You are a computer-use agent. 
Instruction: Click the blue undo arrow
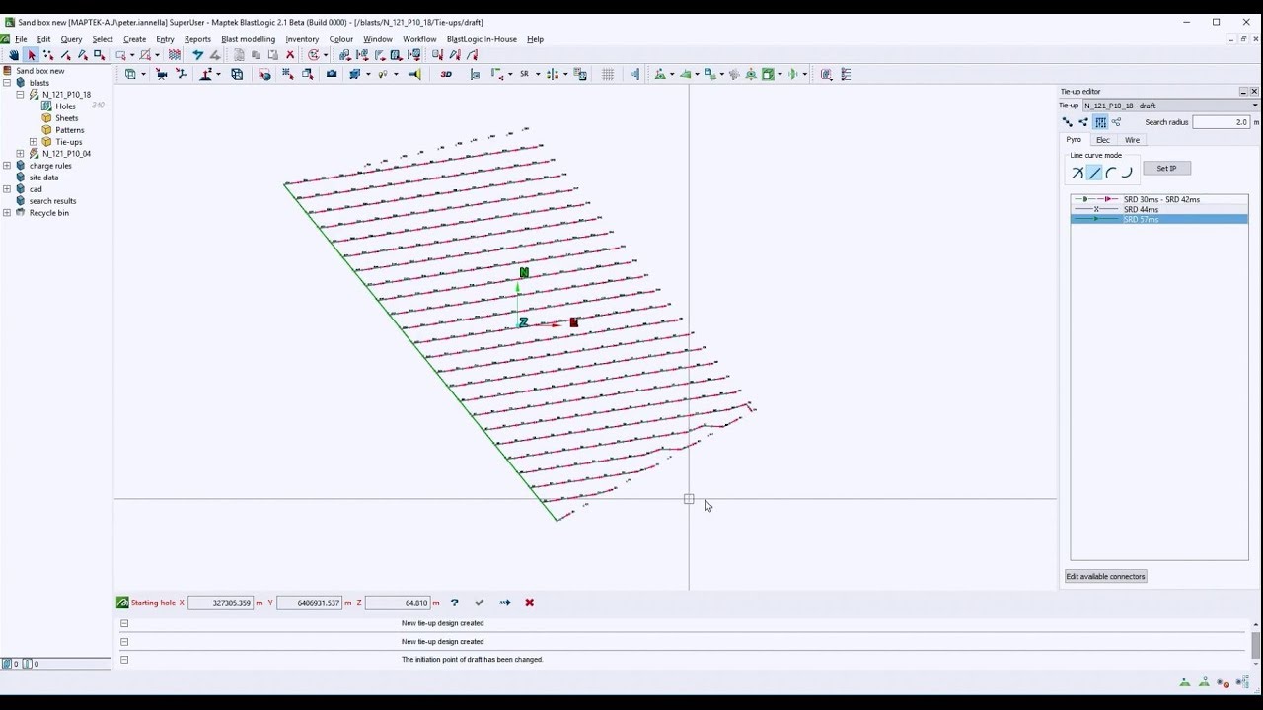coord(198,55)
